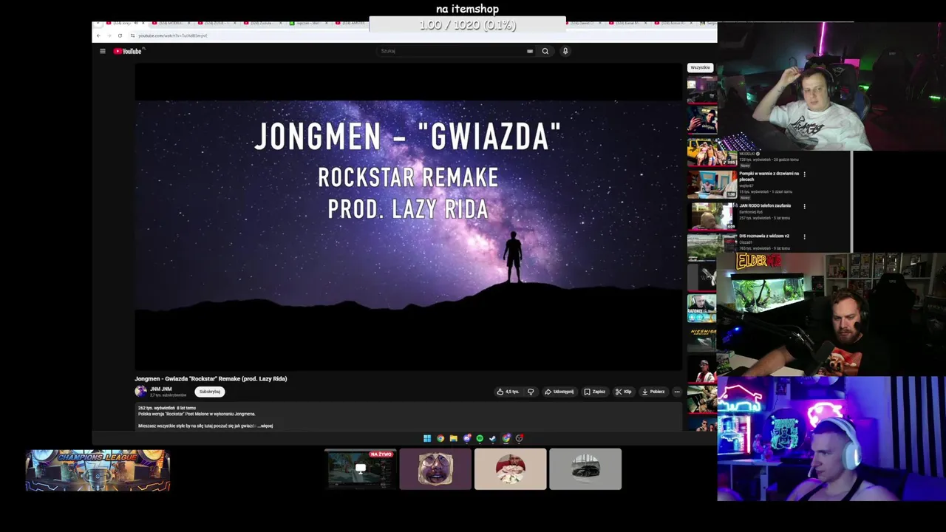This screenshot has width=946, height=532.
Task: Dislike the video with thumbs-down
Action: [x=531, y=392]
